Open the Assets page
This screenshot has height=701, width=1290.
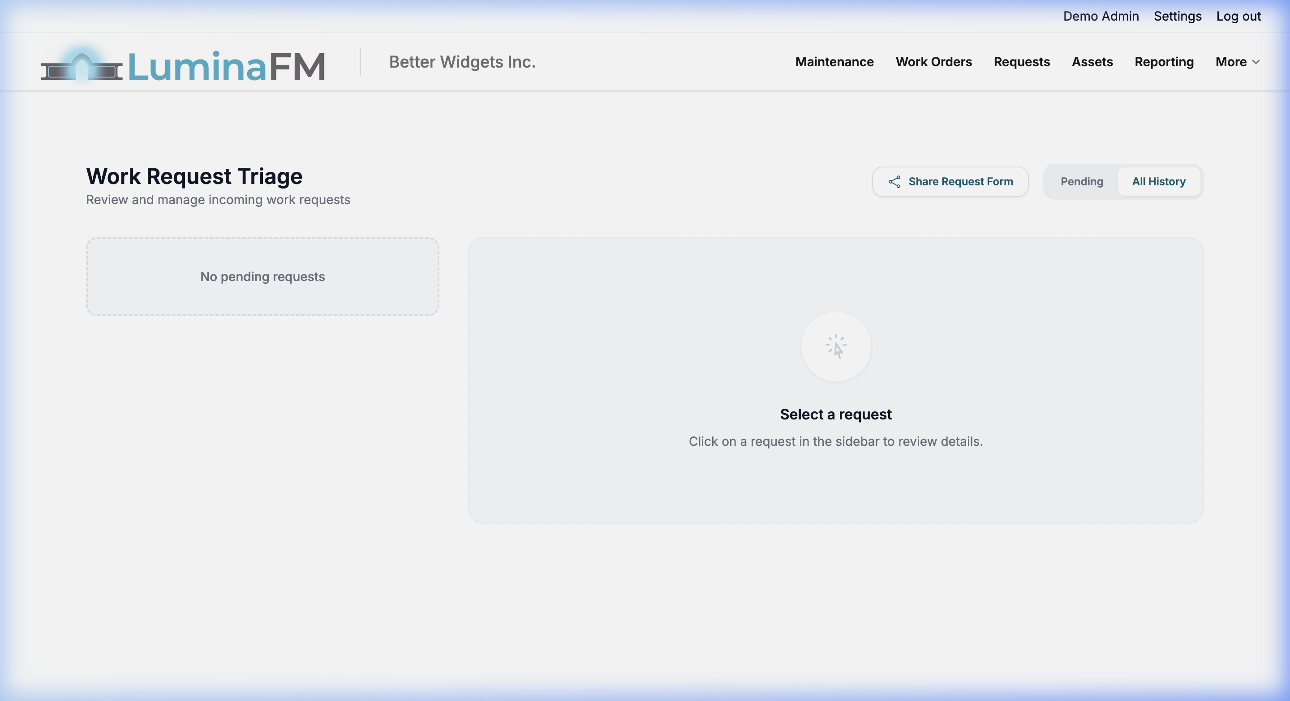(x=1092, y=62)
